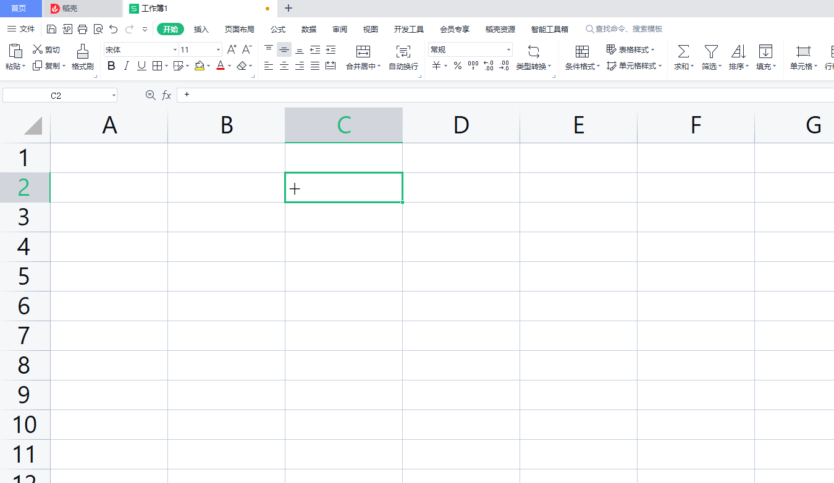Click the Sum (求和) sigma icon
This screenshot has height=483, width=834.
point(683,51)
